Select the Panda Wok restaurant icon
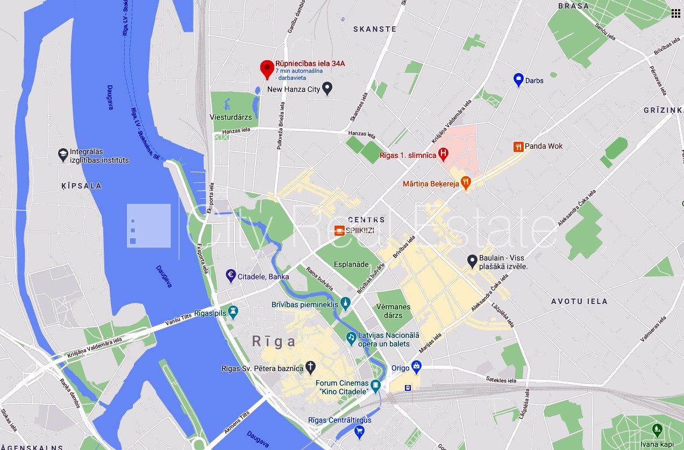 tap(518, 146)
